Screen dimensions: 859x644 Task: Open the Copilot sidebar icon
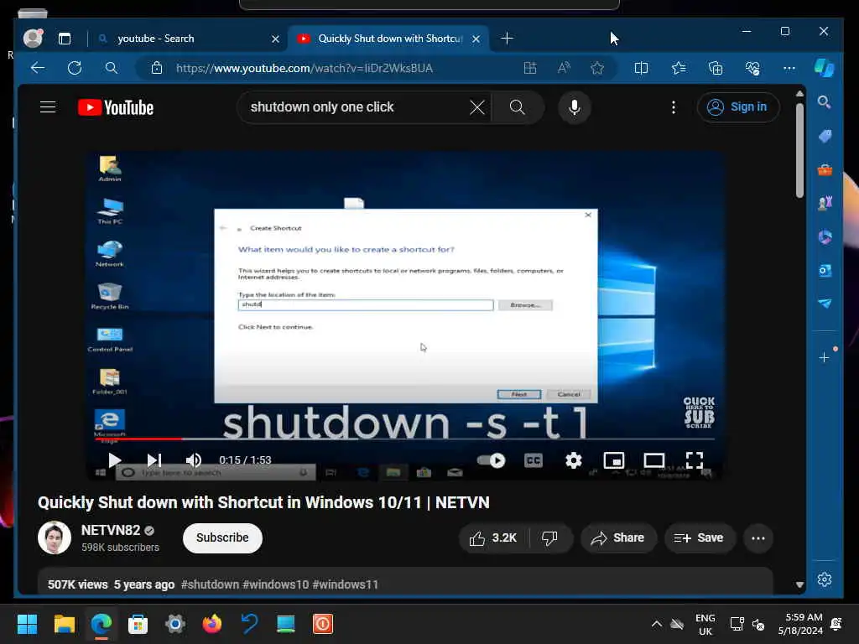824,68
